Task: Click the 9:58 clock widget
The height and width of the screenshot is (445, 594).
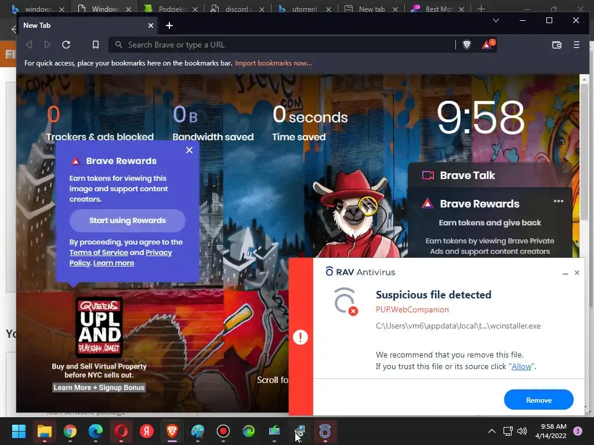Action: click(x=480, y=117)
